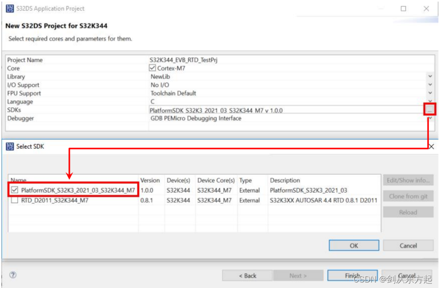Select the RTD_D2011_S32K344_M7 row name
439x288 pixels.
click(x=55, y=200)
